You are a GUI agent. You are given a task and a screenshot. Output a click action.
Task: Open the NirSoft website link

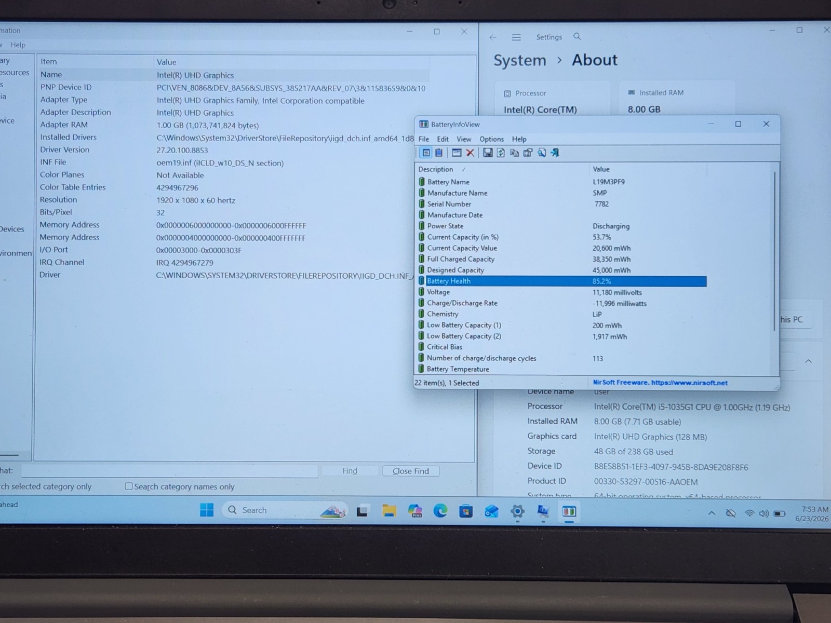(660, 383)
